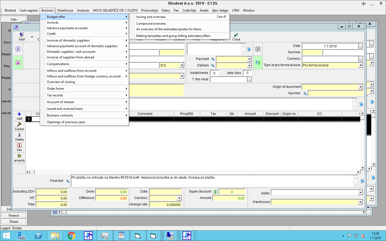The image size is (386, 241).
Task: Open the Delivery dropdown
Action: pyautogui.click(x=249, y=65)
